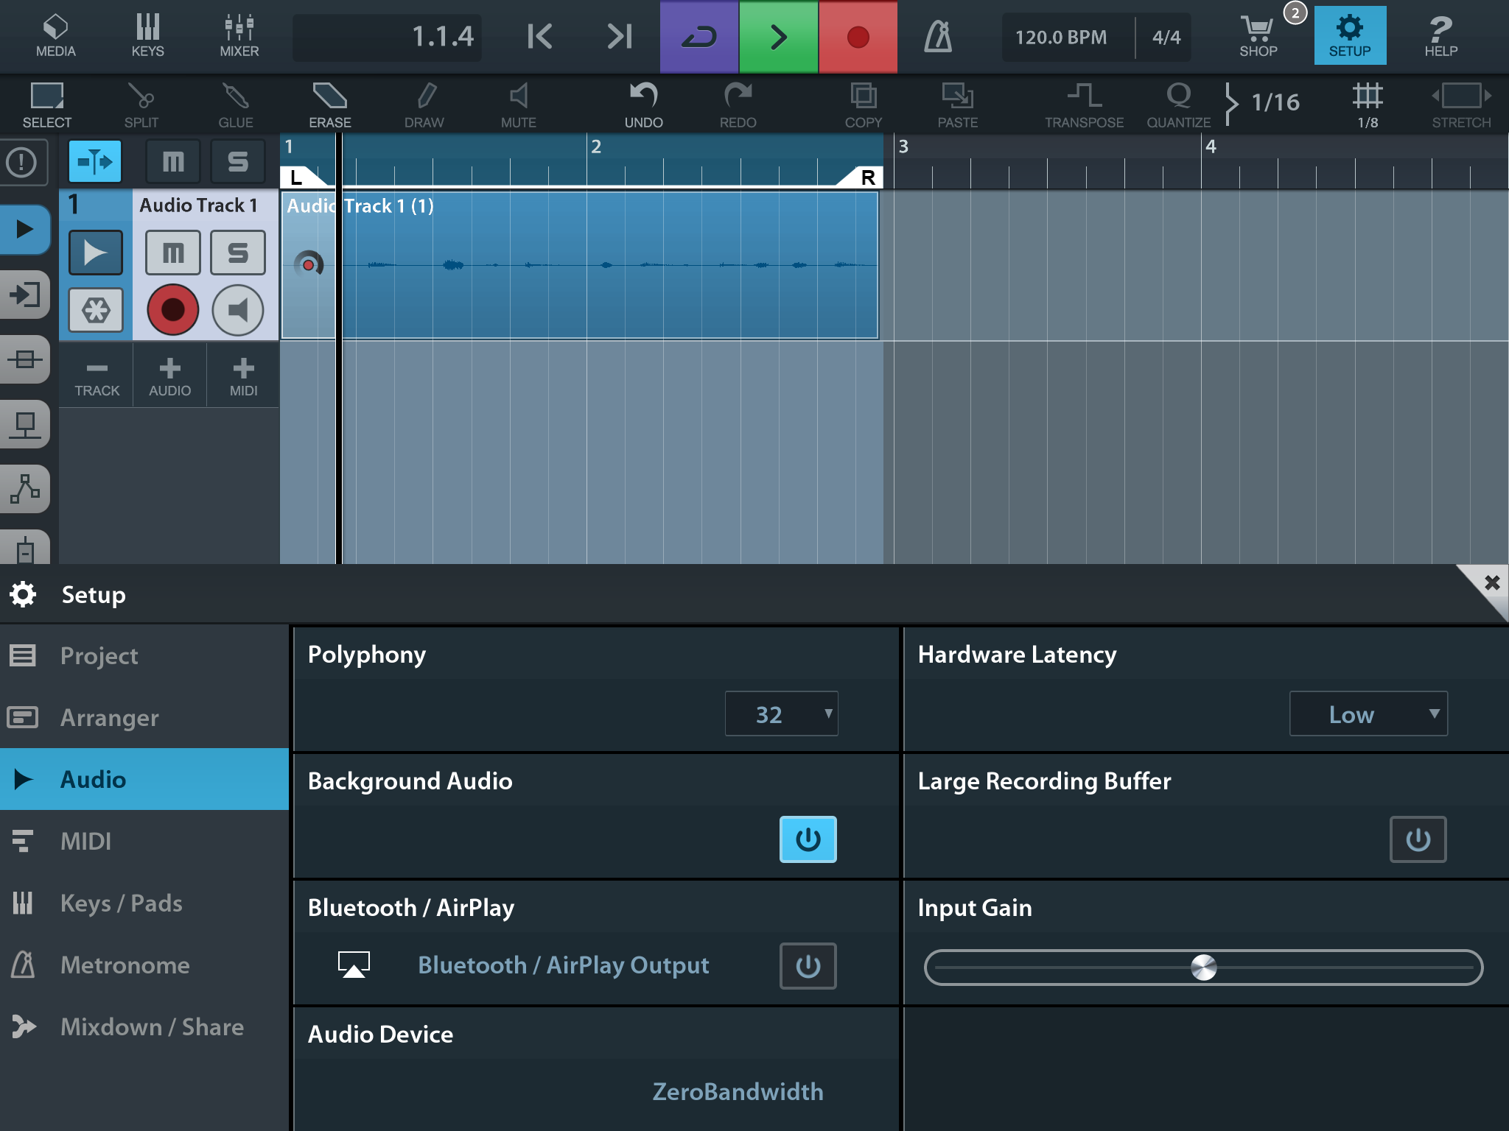Choose the Split tool

[141, 104]
